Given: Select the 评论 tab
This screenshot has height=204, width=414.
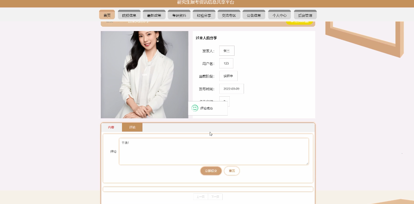Looking at the screenshot, I should [x=132, y=127].
